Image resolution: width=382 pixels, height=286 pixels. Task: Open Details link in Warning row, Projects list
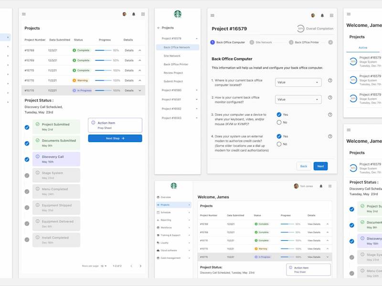click(129, 81)
